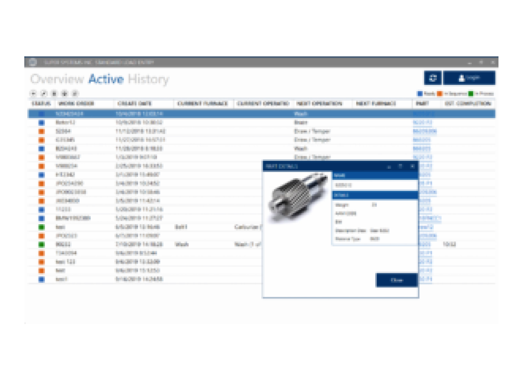Select the row with work order test 123

point(65,262)
